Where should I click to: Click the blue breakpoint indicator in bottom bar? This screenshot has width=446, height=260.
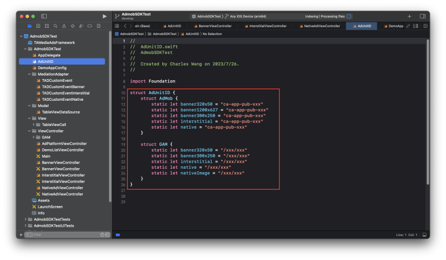[118, 235]
